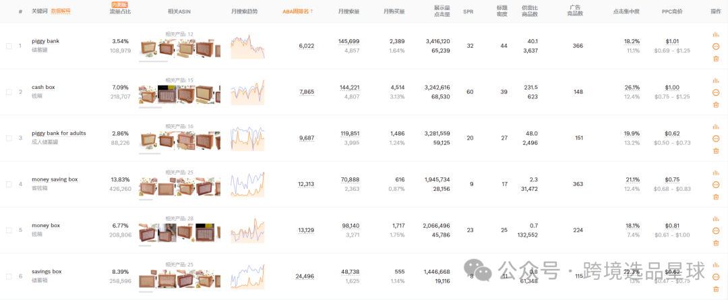Screen dimensions: 728x300
Task: Delete the money saving box keyword
Action: pyautogui.click(x=716, y=197)
